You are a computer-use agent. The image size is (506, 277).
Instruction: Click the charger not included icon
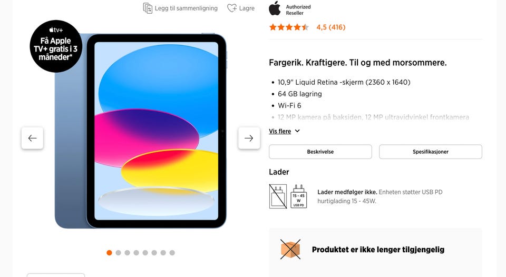pos(278,196)
